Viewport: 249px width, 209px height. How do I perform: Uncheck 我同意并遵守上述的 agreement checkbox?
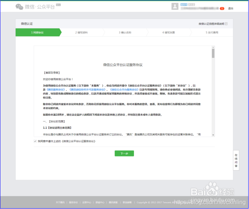coord(35,141)
